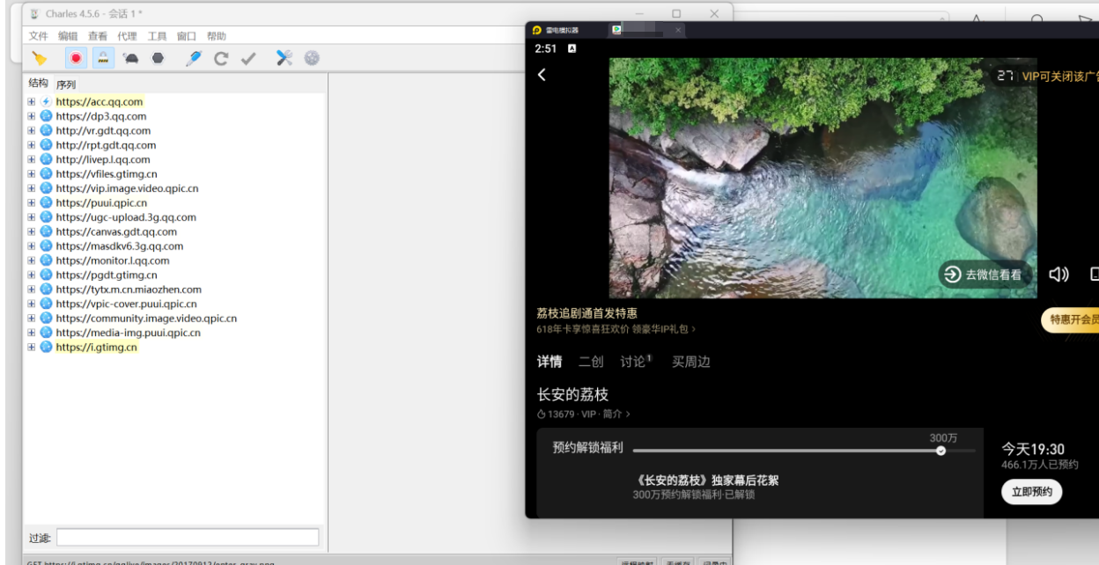This screenshot has height=565, width=1099.
Task: Toggle the red Record button in Charles
Action: (x=76, y=58)
